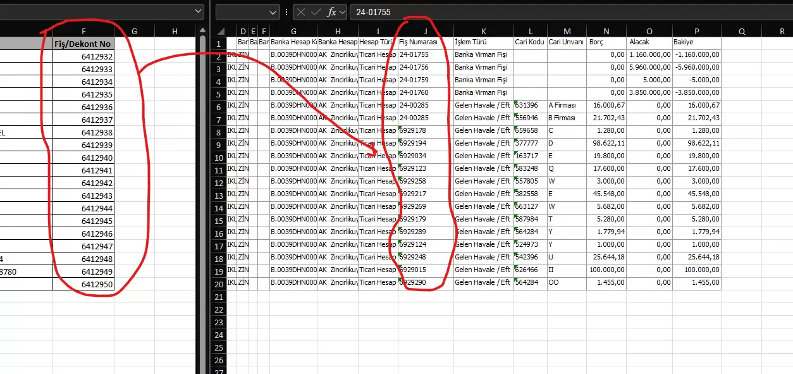Image resolution: width=793 pixels, height=374 pixels.
Task: Select column Q header
Action: pos(741,31)
